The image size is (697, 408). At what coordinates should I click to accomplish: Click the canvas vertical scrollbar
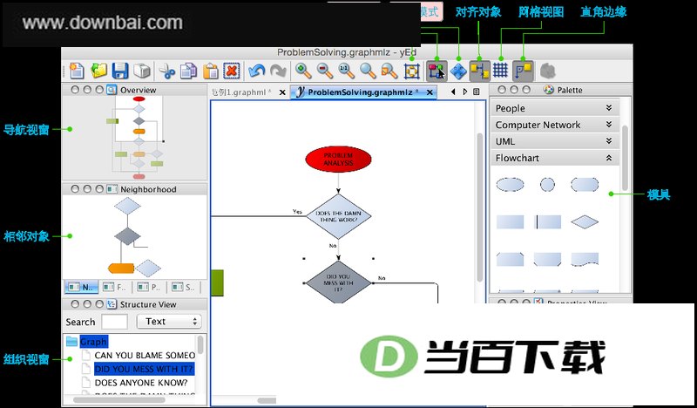[480, 207]
